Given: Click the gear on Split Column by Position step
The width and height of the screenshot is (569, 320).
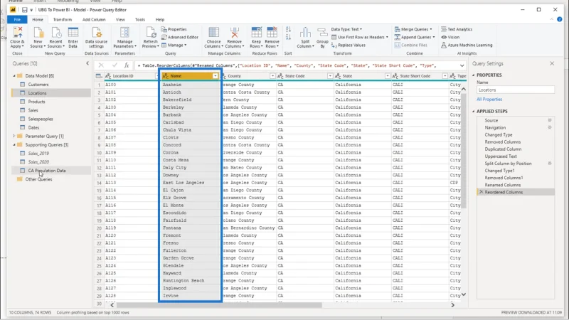Looking at the screenshot, I should [x=550, y=164].
